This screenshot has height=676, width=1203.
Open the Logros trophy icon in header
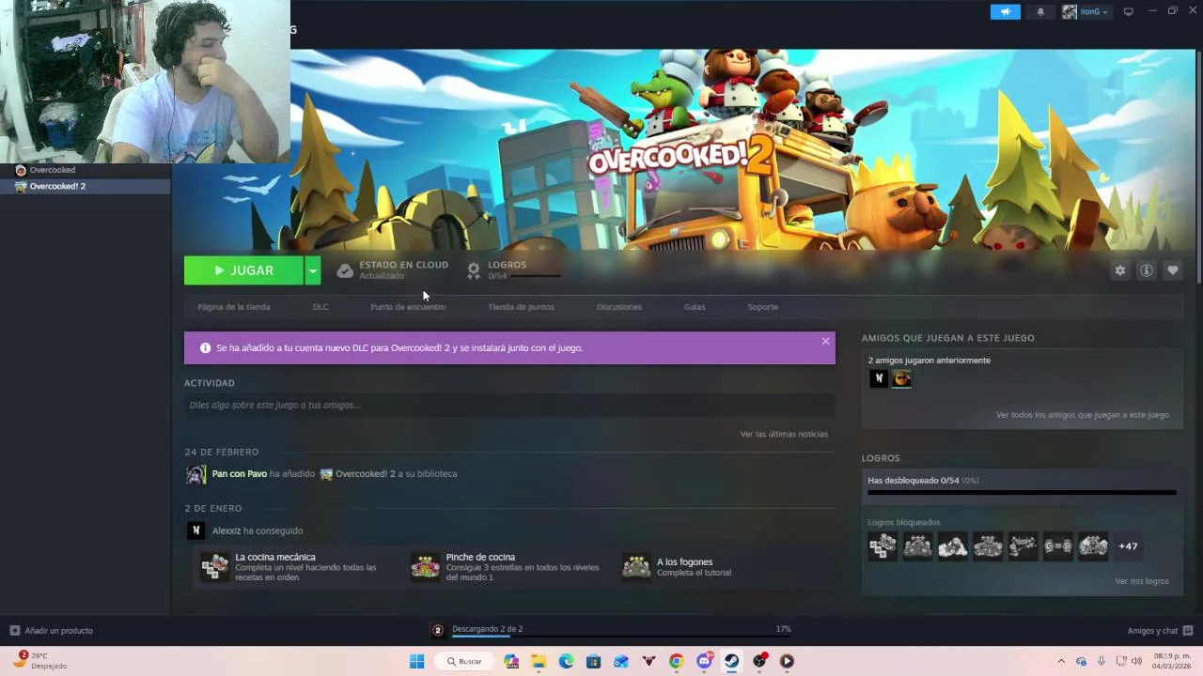tap(474, 270)
